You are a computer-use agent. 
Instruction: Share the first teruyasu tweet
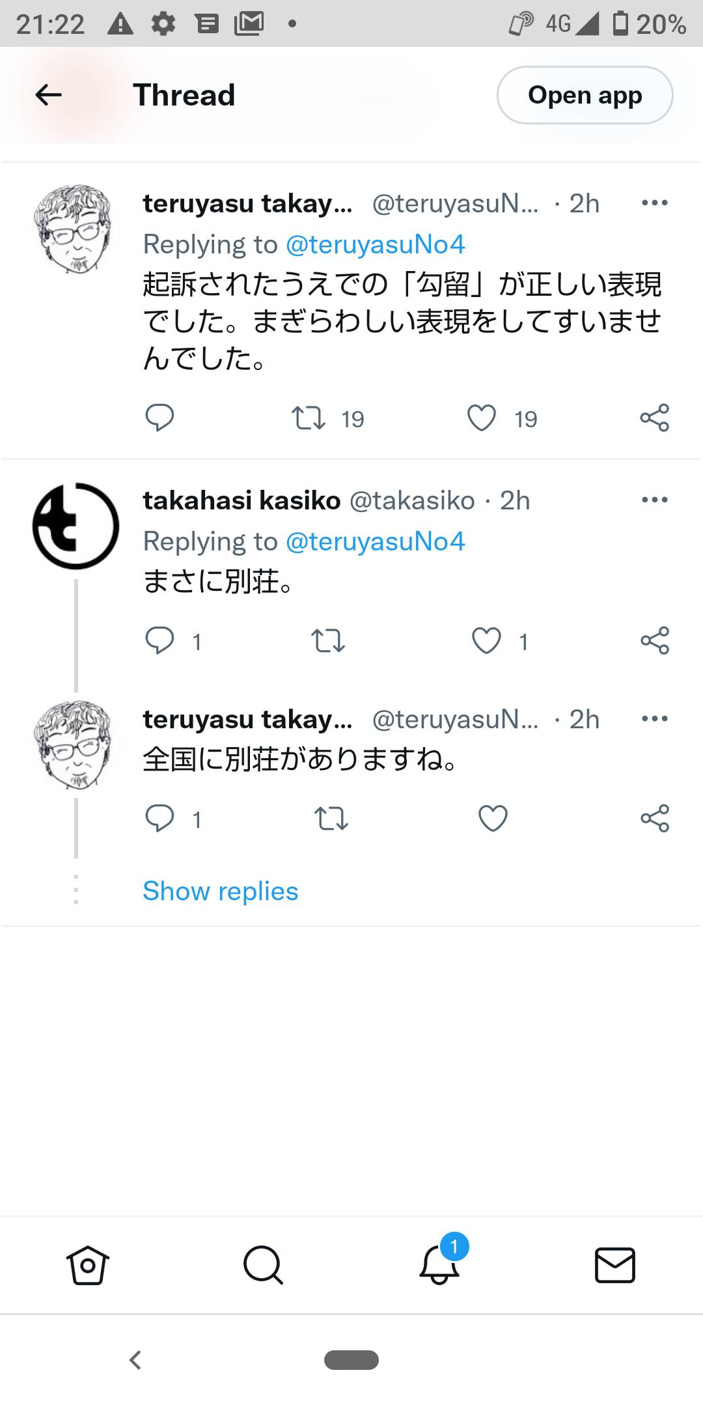[x=654, y=418]
